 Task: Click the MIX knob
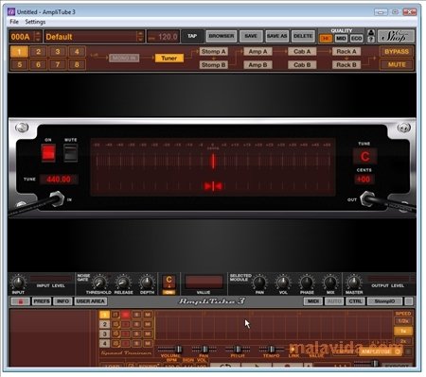coord(330,283)
